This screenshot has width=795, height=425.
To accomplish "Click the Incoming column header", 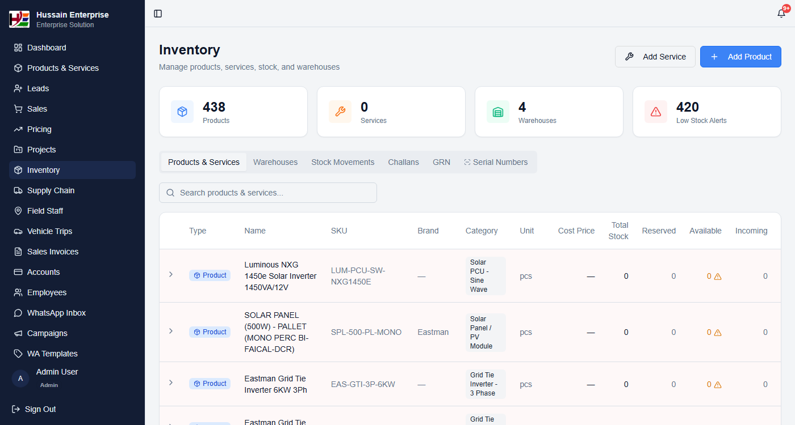I will click(751, 231).
